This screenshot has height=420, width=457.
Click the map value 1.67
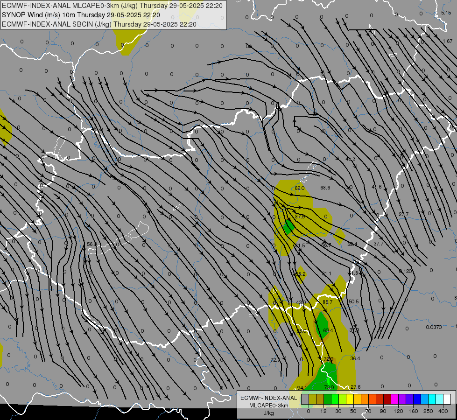pos(448,42)
